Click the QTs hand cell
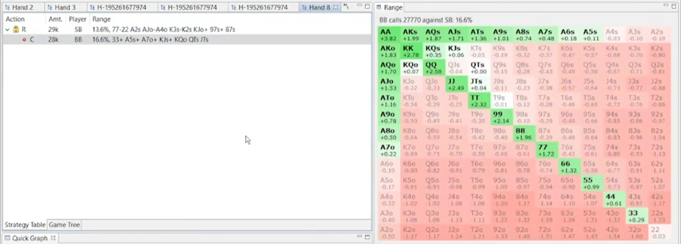The image size is (681, 244). (479, 68)
